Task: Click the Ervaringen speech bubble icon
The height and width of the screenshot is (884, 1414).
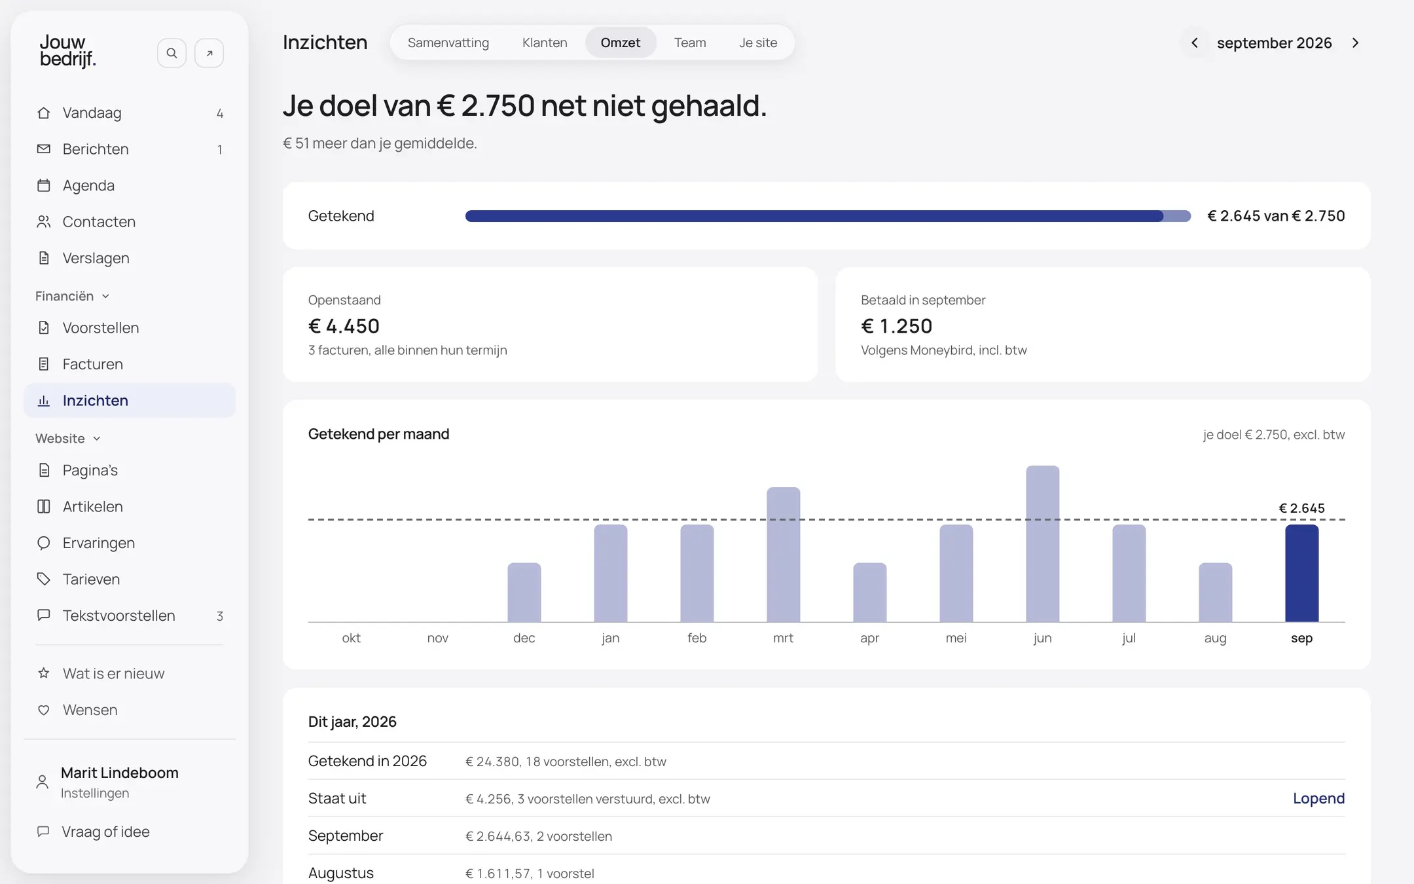Action: tap(44, 543)
